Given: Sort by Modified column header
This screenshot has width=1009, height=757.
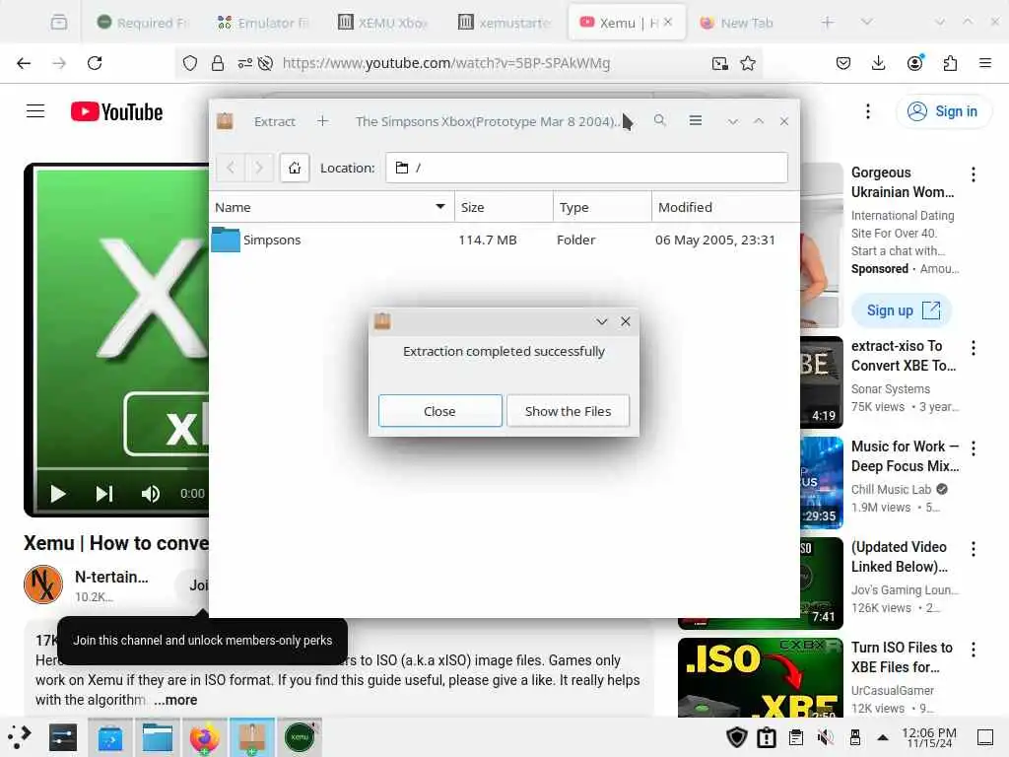Looking at the screenshot, I should [x=726, y=207].
